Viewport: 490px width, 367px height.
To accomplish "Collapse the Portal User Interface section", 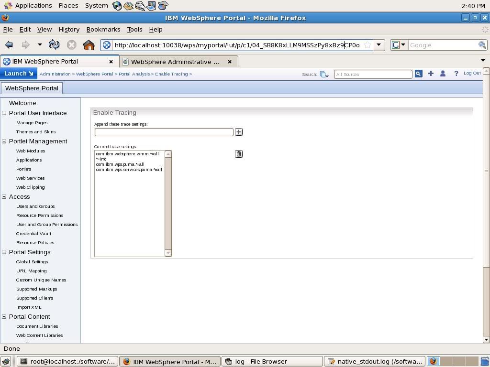I will [4, 113].
